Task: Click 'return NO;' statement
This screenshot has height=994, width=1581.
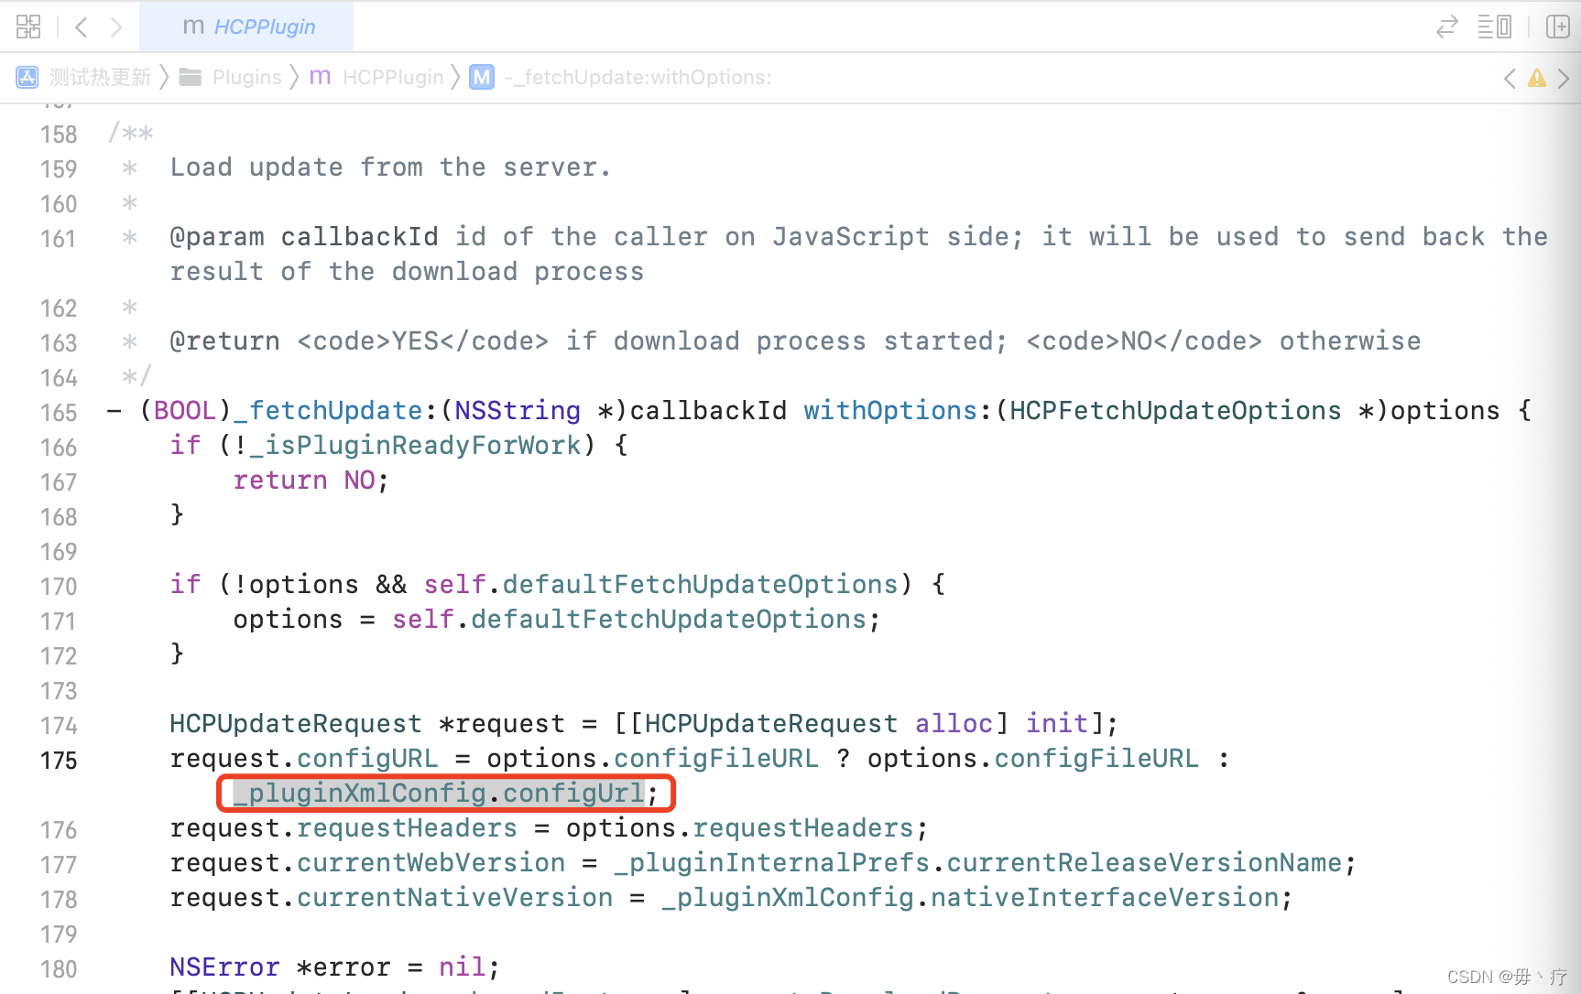Action: (311, 480)
